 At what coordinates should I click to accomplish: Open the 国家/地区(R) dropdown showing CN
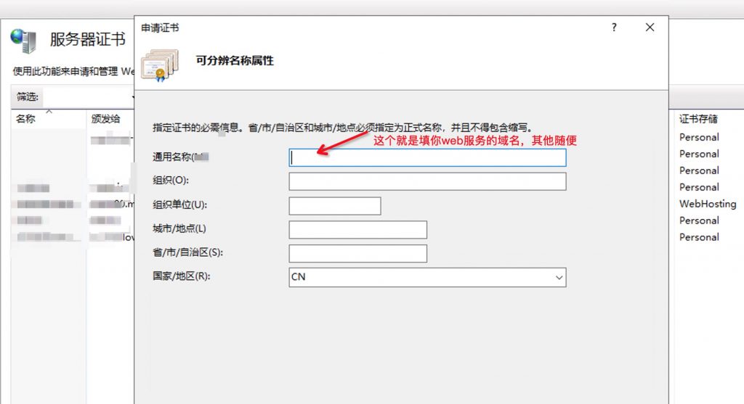tap(427, 277)
